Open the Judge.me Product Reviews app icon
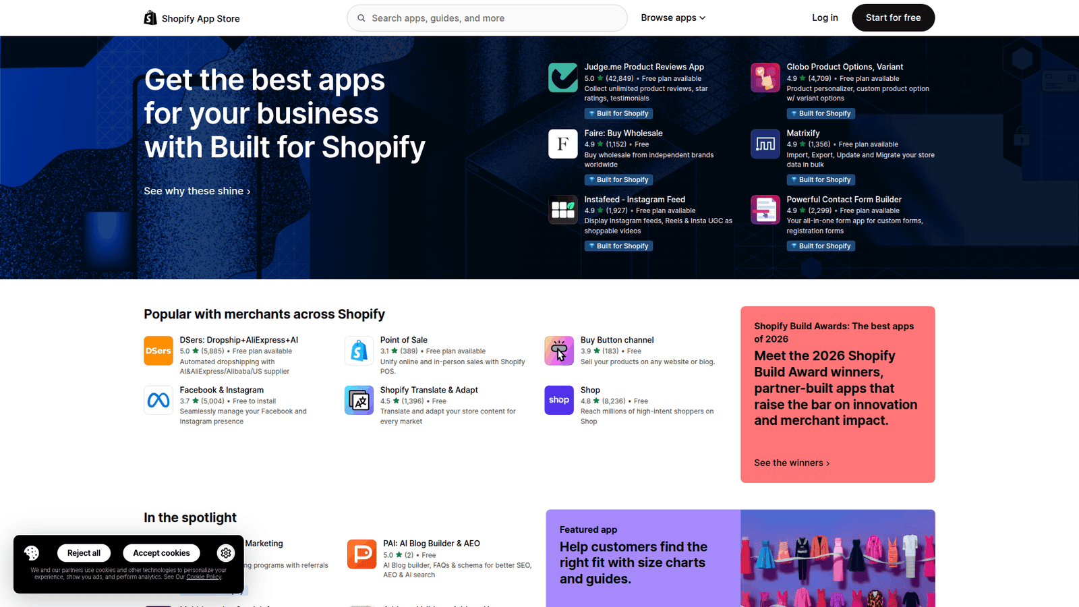This screenshot has height=607, width=1079. pos(563,78)
